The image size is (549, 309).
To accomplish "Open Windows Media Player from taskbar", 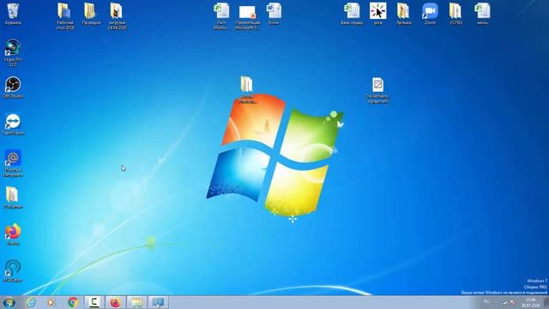I will coord(51,302).
